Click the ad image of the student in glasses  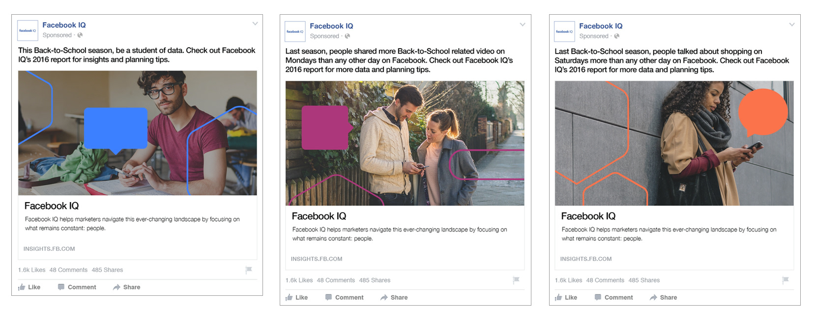point(138,133)
